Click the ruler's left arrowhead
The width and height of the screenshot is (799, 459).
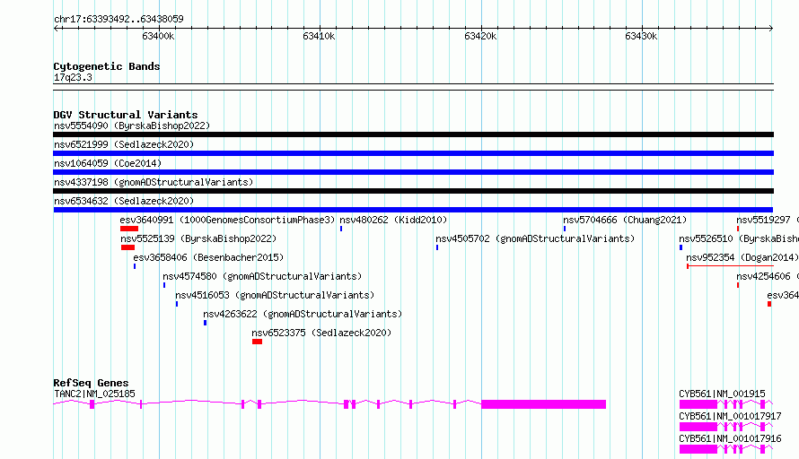(56, 29)
